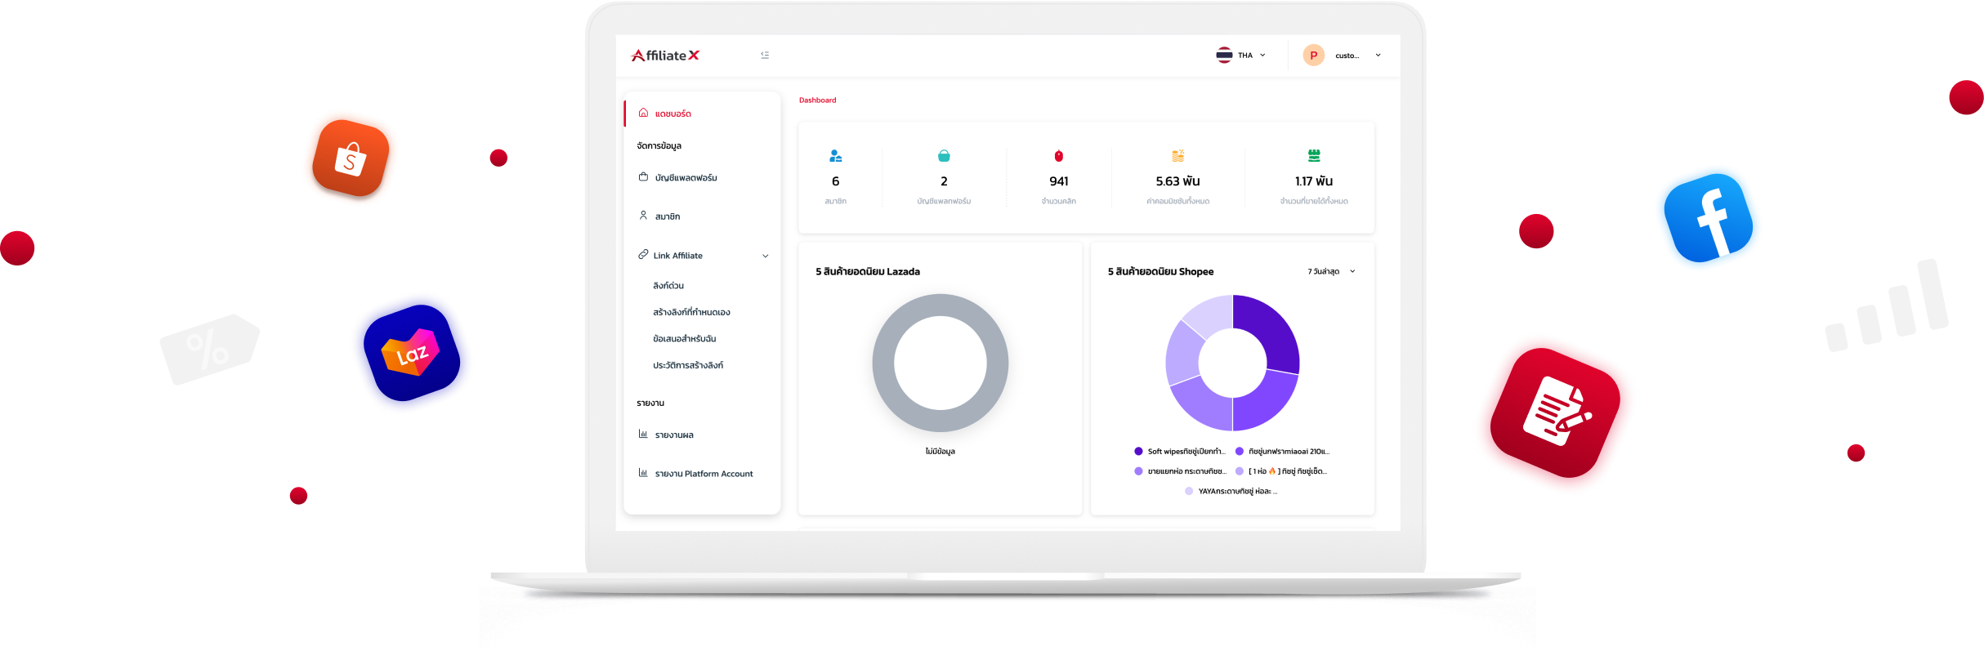This screenshot has height=651, width=1984.
Task: Click the จัดการข้อมูล sidebar section header
Action: pyautogui.click(x=659, y=145)
